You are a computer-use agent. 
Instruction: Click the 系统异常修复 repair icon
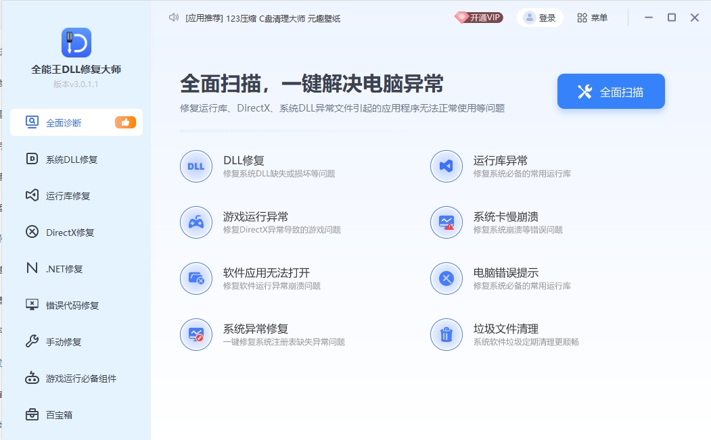click(196, 334)
